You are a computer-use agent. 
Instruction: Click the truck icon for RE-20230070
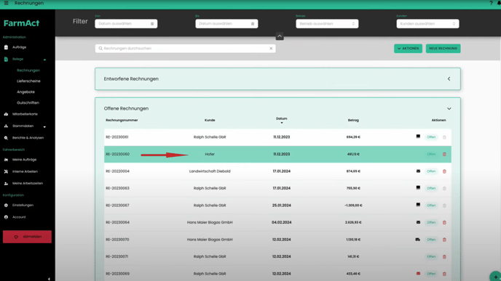417,240
